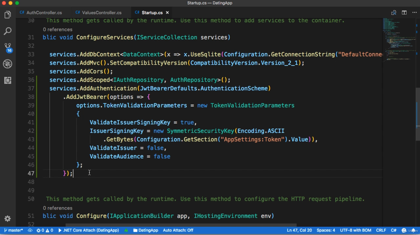Click IAuthRepository on line 36
420x235 pixels.
point(138,80)
